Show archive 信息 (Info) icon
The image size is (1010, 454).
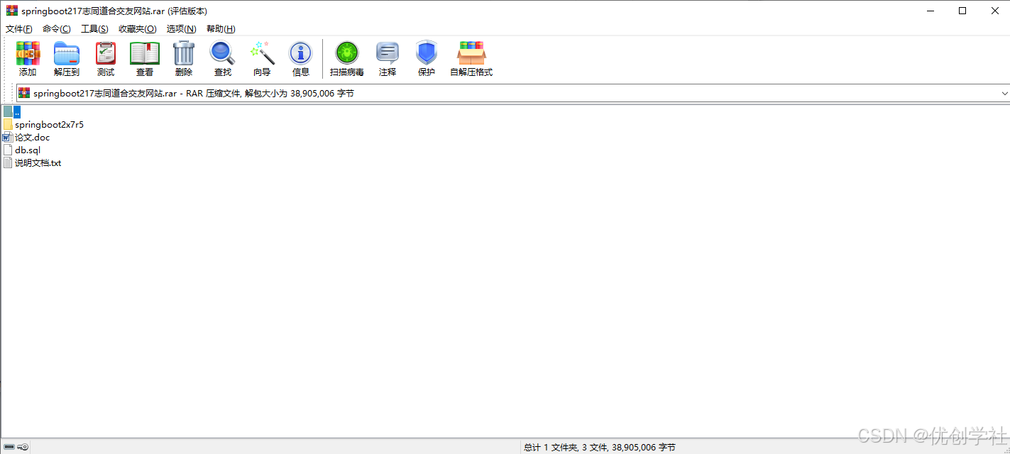(x=301, y=54)
